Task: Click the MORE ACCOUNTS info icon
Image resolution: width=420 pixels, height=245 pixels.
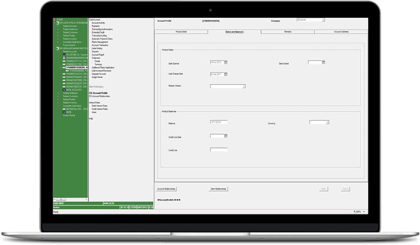Action: (x=64, y=90)
